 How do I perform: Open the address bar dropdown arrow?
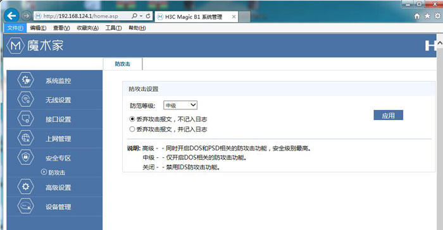(x=141, y=16)
